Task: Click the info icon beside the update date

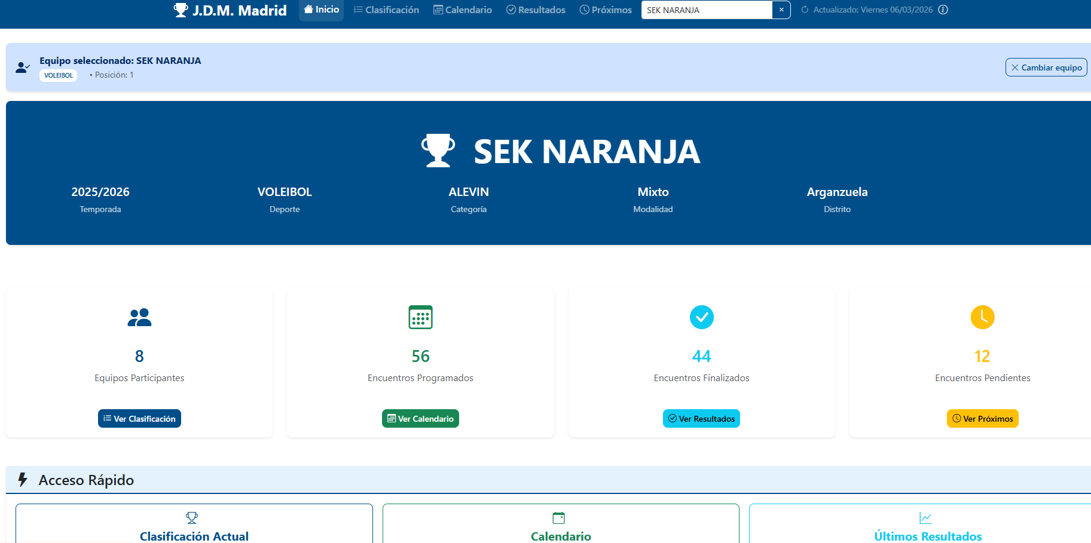Action: click(943, 10)
